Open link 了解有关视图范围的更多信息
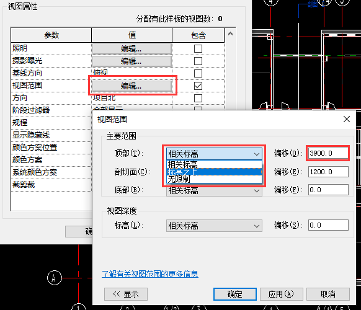 [150, 274]
